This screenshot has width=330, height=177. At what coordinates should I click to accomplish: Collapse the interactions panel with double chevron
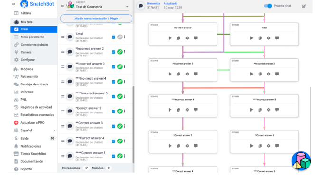click(x=62, y=6)
